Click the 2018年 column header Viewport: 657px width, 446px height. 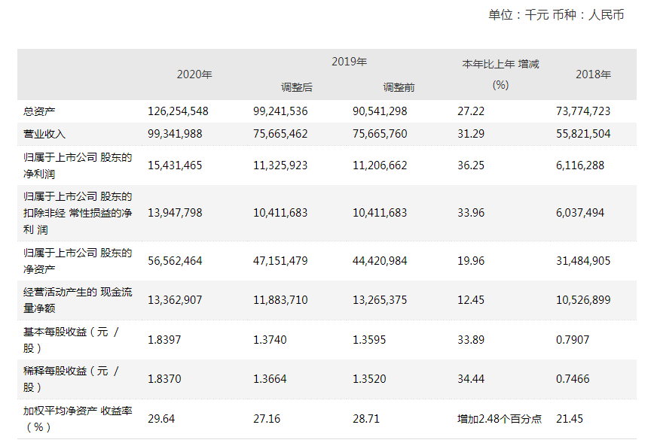[x=593, y=74]
